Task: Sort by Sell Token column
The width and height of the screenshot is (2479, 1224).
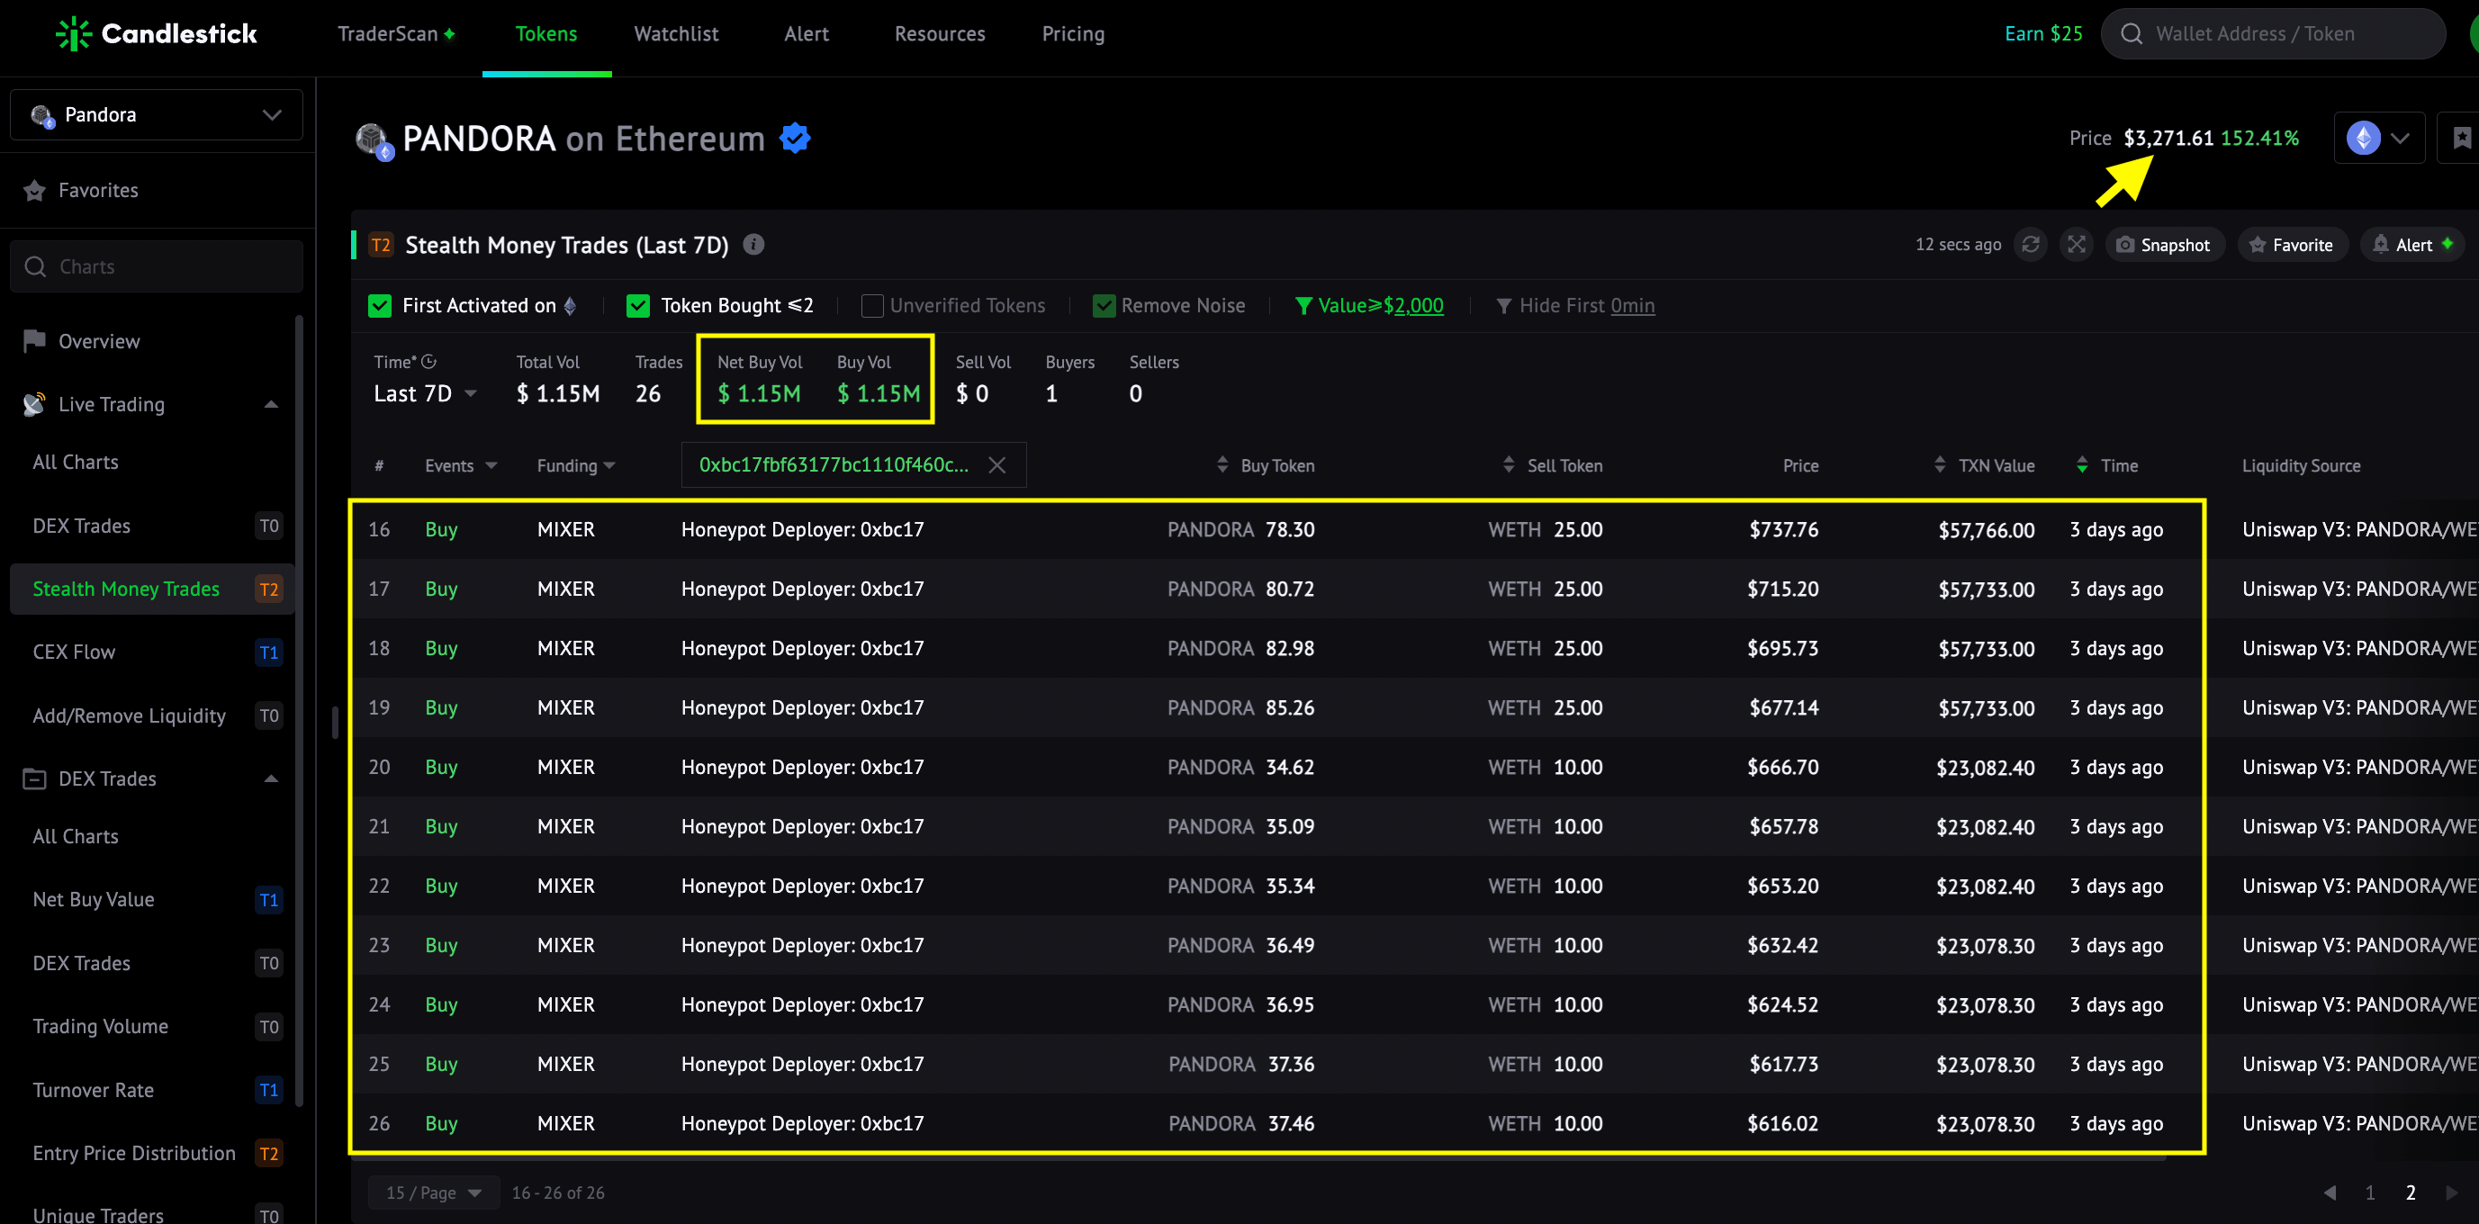Action: point(1508,464)
